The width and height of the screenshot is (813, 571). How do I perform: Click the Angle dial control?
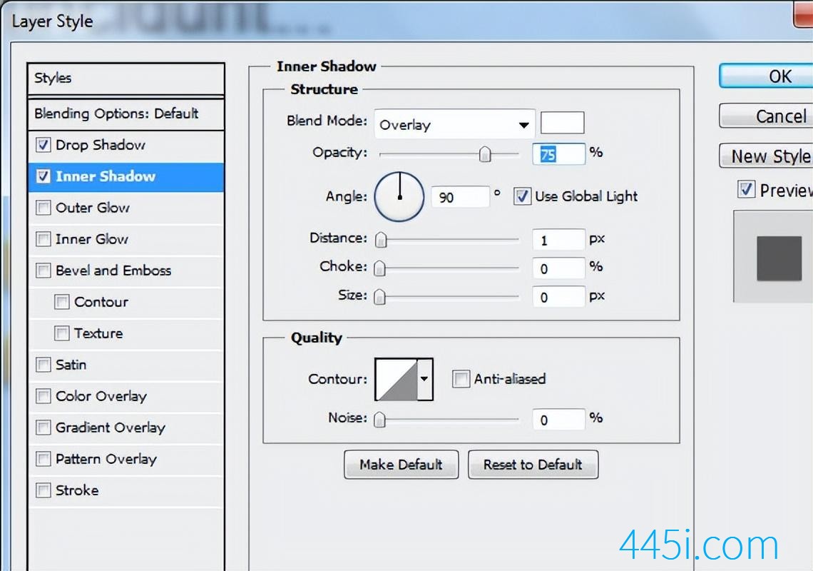pyautogui.click(x=399, y=197)
